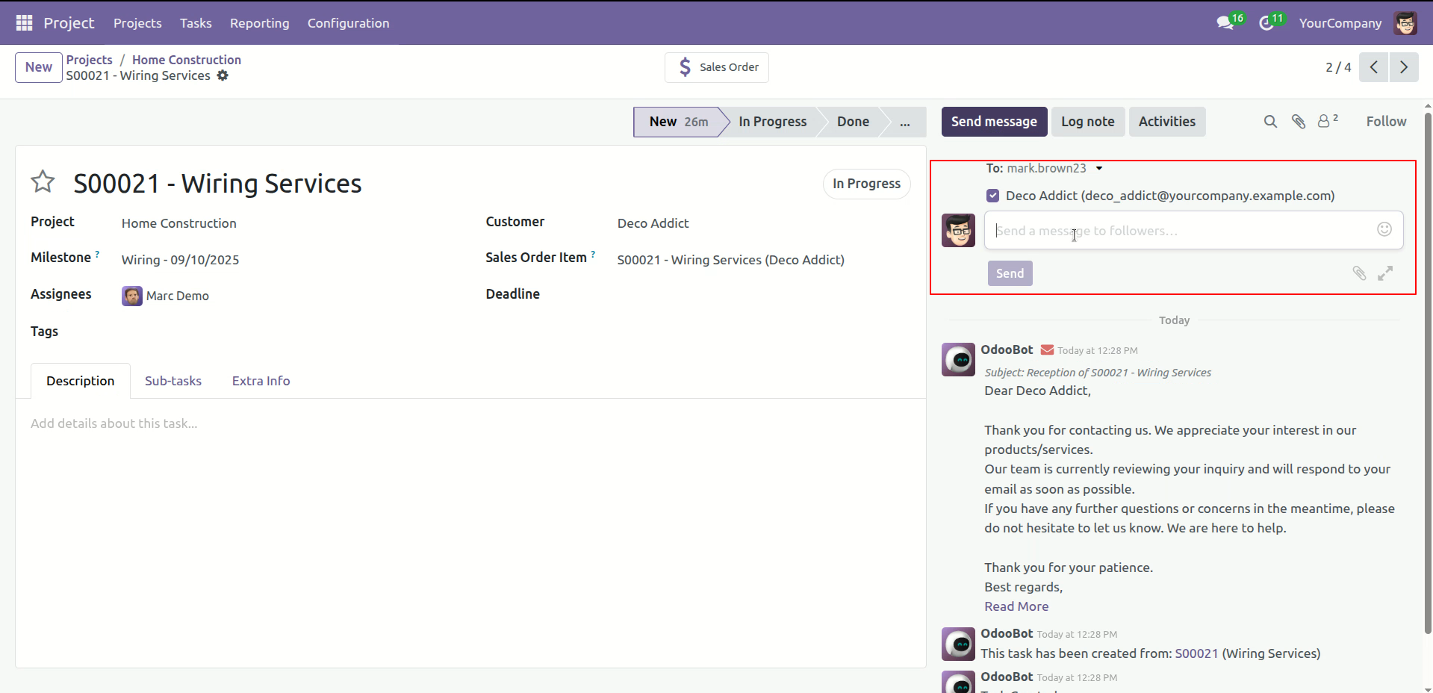This screenshot has height=693, width=1433.
Task: Go to previous record arrow
Action: pos(1373,67)
